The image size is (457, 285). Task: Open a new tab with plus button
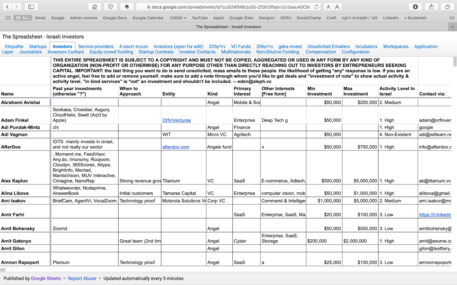tap(452, 27)
